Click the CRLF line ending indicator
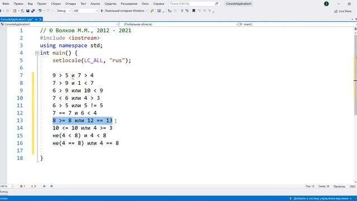 [353, 186]
